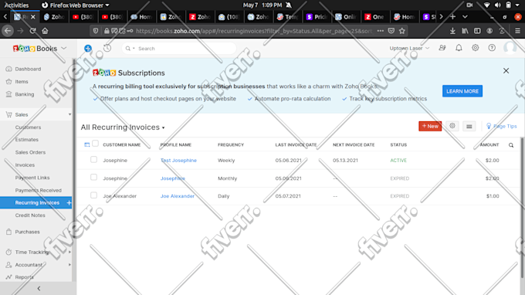Click search icon in table header
Screen dimensions: 525x295
pos(511,145)
